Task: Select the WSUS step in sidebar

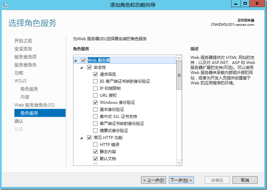Action: point(21,81)
